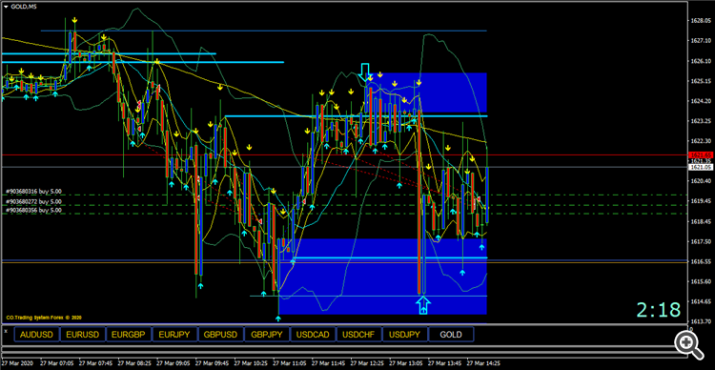Open the EURJPY symbol chart

pos(174,335)
